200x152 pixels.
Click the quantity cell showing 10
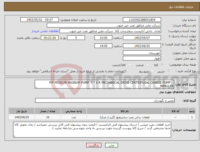[x=48, y=117]
